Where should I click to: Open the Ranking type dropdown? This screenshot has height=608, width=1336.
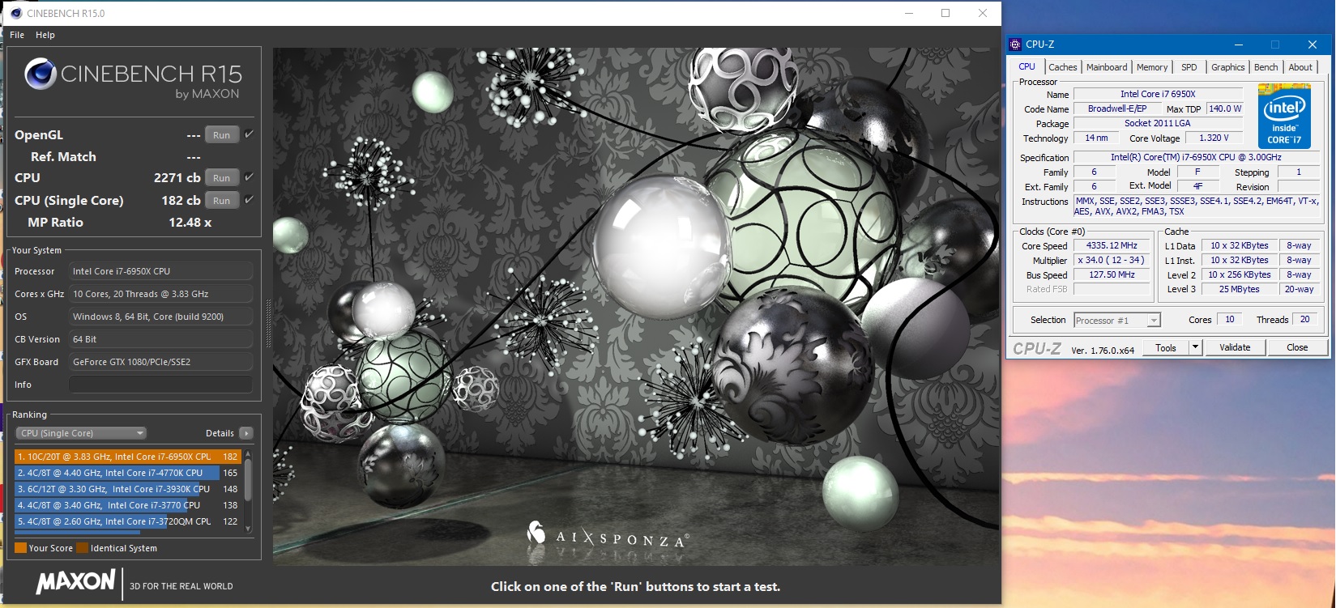coord(82,433)
